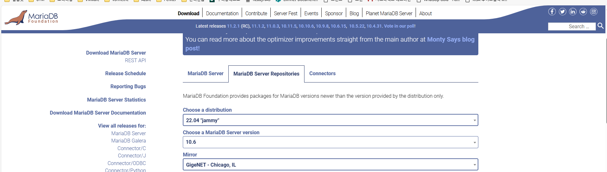Screen dimensions: 607x172
Task: Open the Release Schedule sidebar link
Action: 125,73
